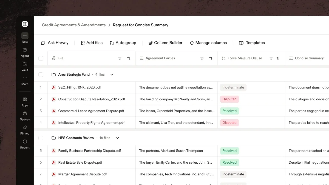Filter the Force Majeure Clause column

[271, 58]
